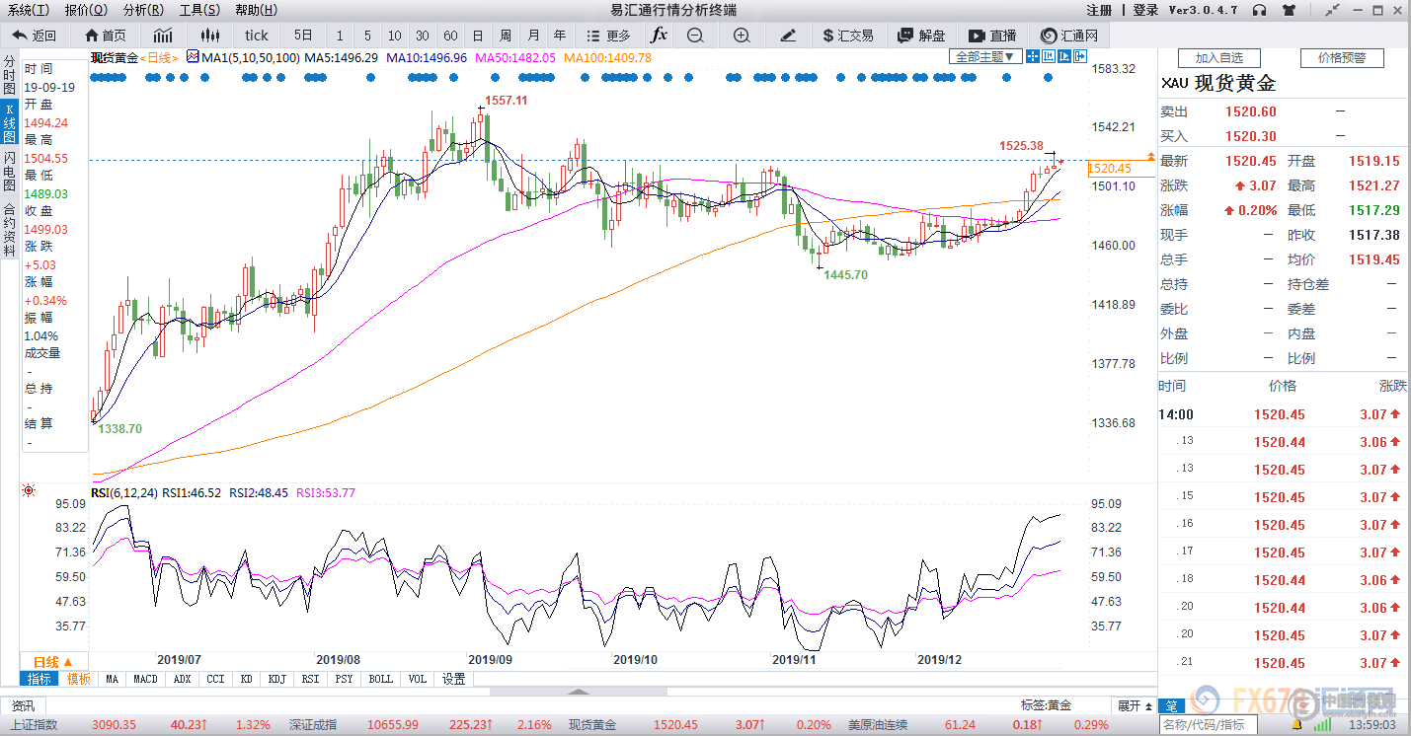
Task: Open the 资讯 news tab
Action: pos(23,705)
